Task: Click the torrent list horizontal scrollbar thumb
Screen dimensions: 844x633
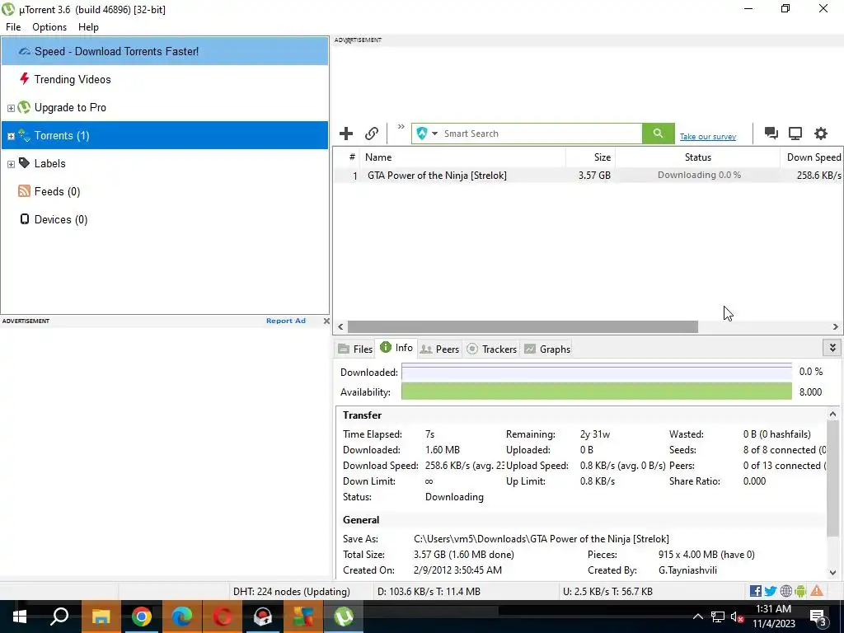Action: pos(523,326)
